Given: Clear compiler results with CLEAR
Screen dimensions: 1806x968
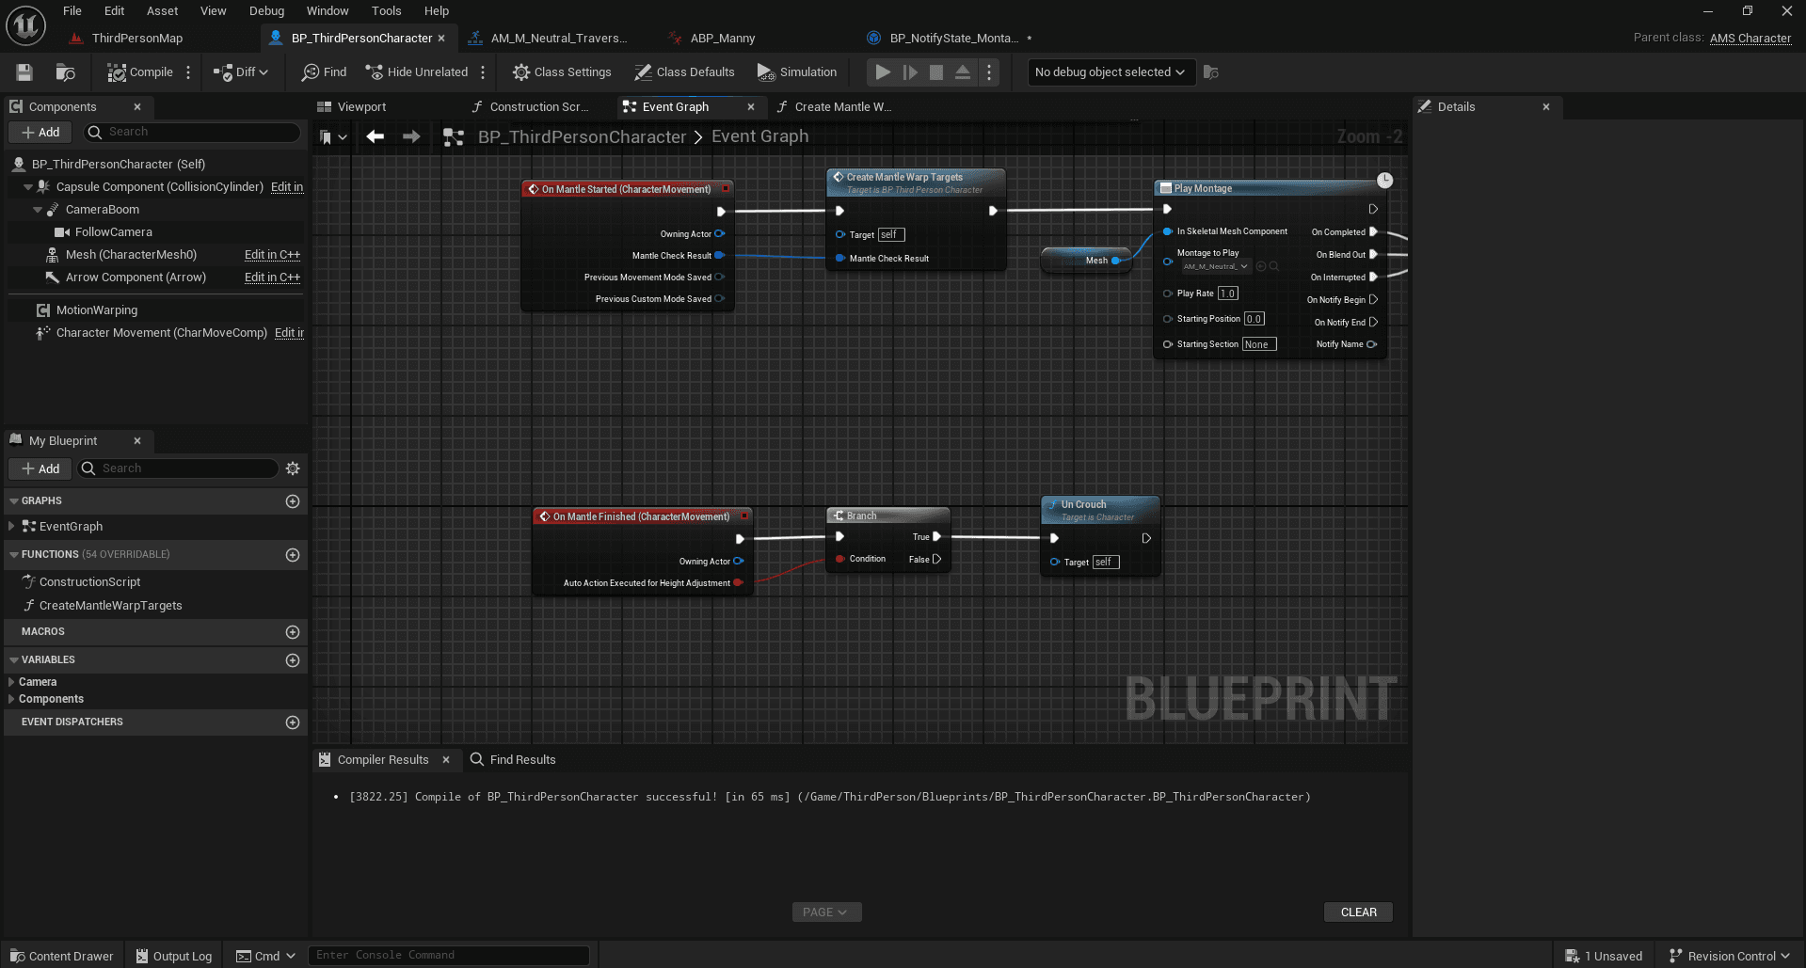Looking at the screenshot, I should tap(1358, 912).
